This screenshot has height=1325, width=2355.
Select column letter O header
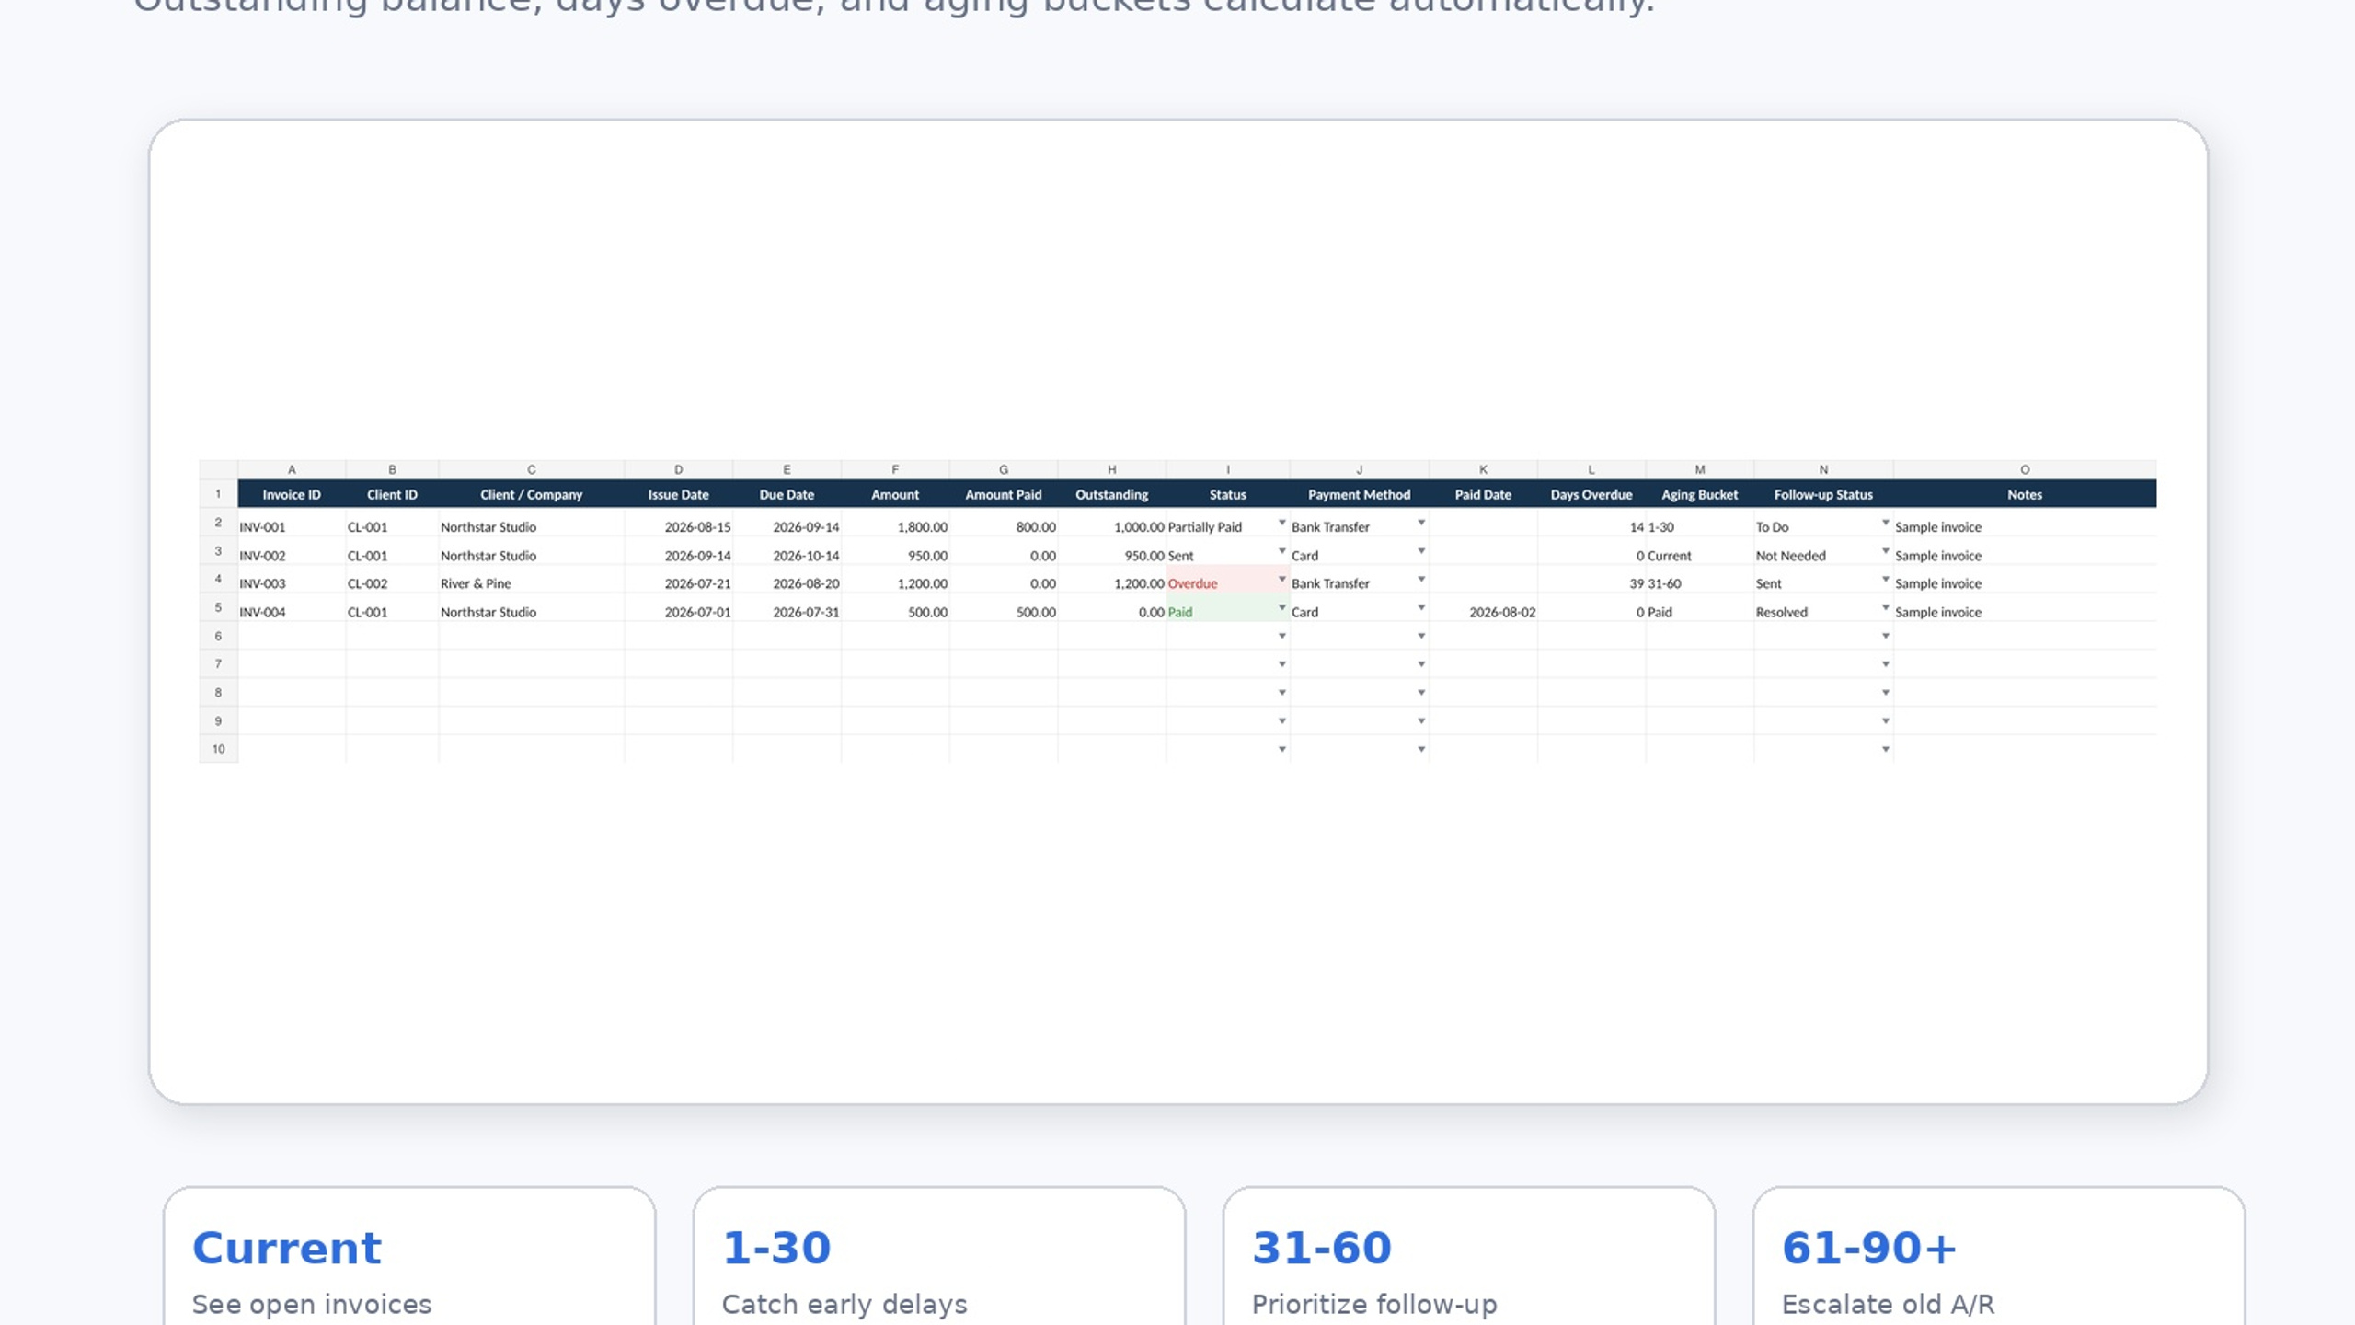click(x=2024, y=469)
